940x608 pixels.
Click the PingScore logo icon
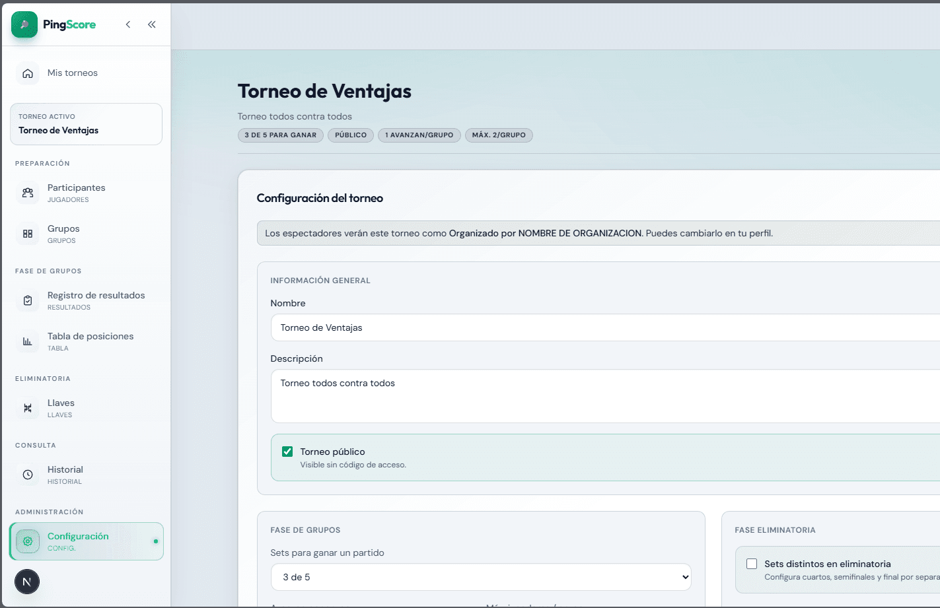point(24,24)
